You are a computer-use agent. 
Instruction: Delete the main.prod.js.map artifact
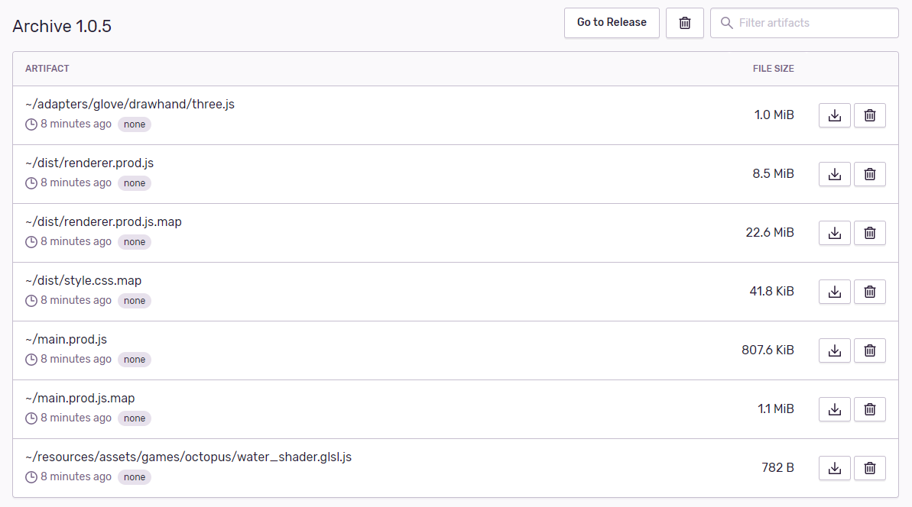(x=869, y=409)
